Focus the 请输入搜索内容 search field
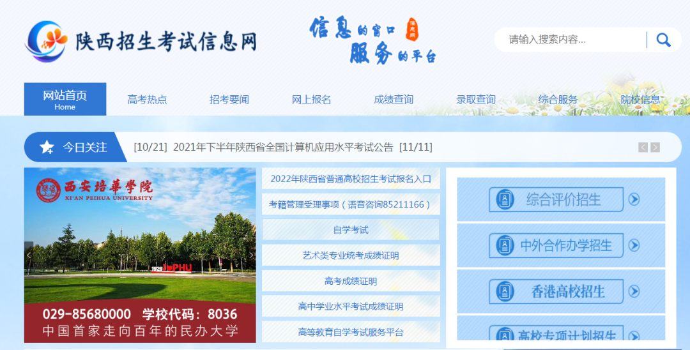Screen dimensions: 690x350 (576, 40)
